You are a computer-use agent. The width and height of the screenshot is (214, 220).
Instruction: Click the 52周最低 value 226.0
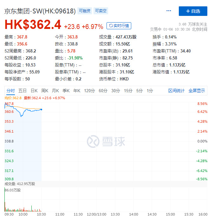31,58
